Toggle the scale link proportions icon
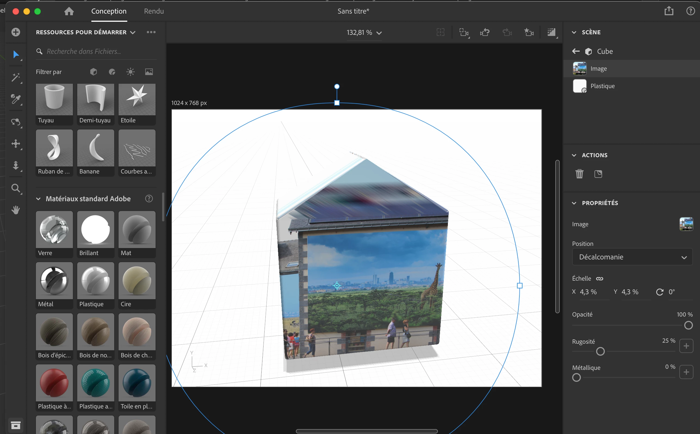The image size is (700, 434). tap(600, 278)
